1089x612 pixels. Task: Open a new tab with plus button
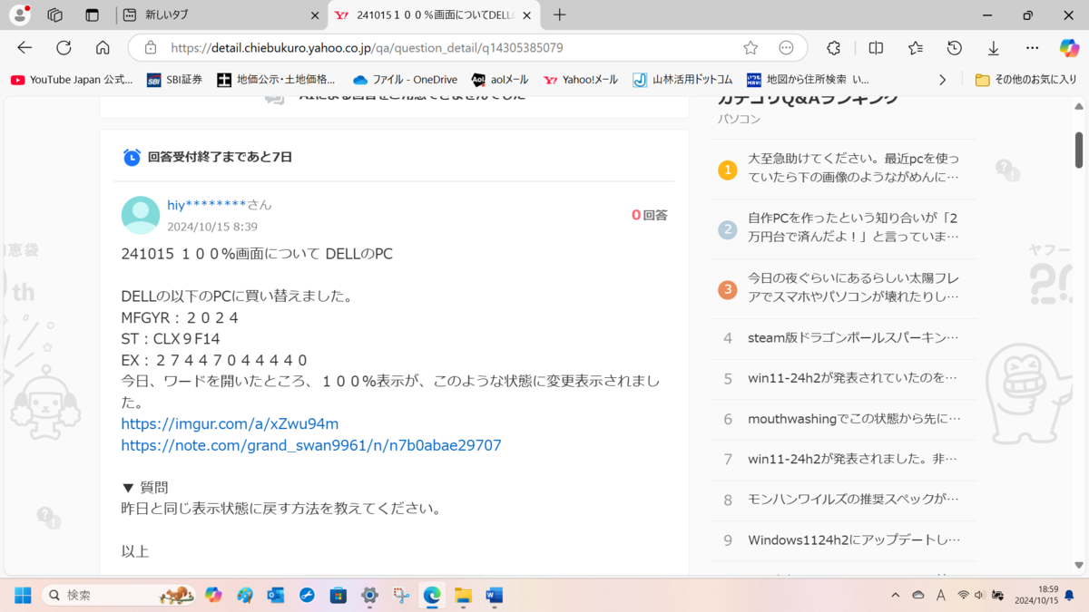(560, 15)
